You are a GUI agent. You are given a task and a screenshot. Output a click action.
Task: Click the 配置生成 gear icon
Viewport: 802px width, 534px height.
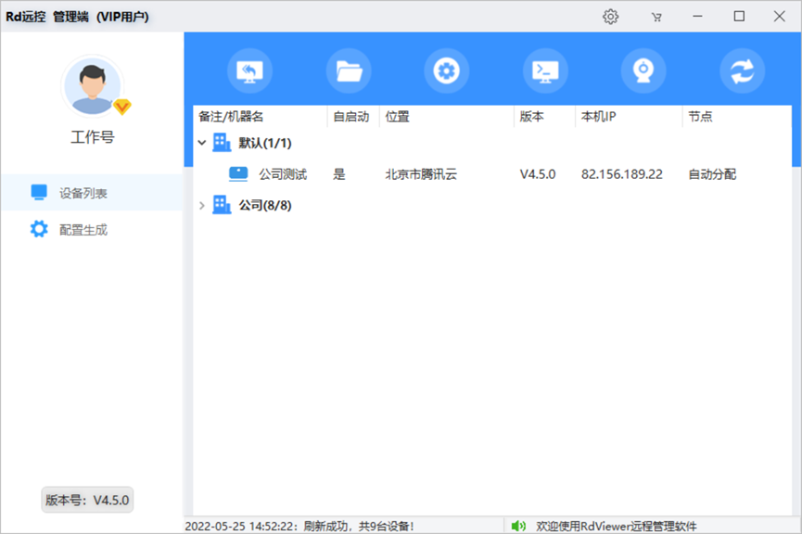click(39, 229)
